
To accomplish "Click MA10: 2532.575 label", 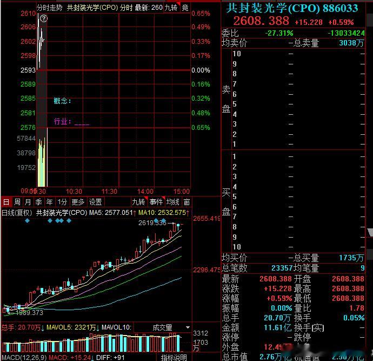I will coord(162,212).
